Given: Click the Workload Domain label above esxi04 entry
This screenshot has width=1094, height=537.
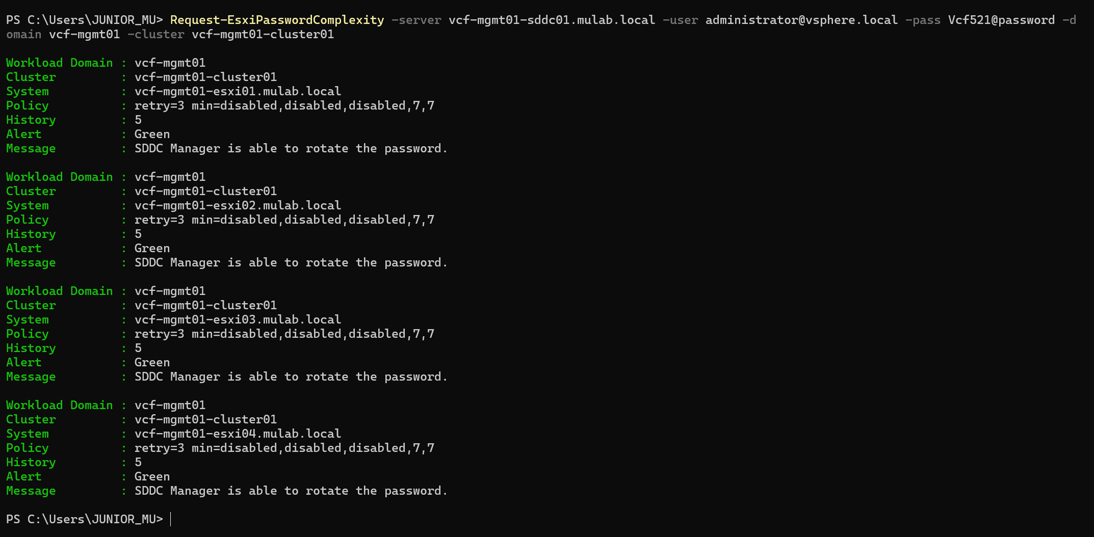Looking at the screenshot, I should click(x=59, y=405).
